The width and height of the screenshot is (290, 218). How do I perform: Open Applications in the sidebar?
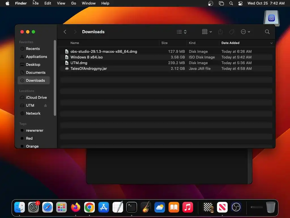tap(34, 57)
